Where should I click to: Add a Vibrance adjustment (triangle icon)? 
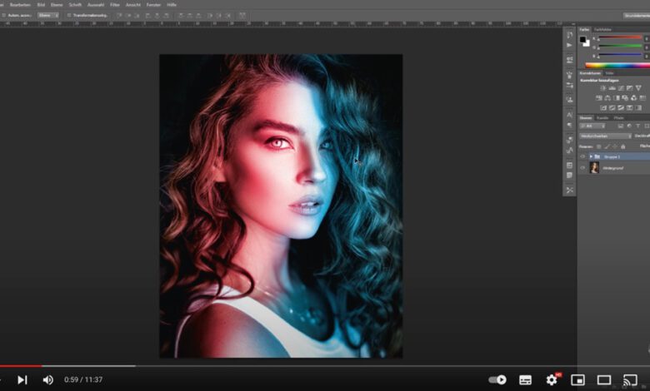point(638,88)
